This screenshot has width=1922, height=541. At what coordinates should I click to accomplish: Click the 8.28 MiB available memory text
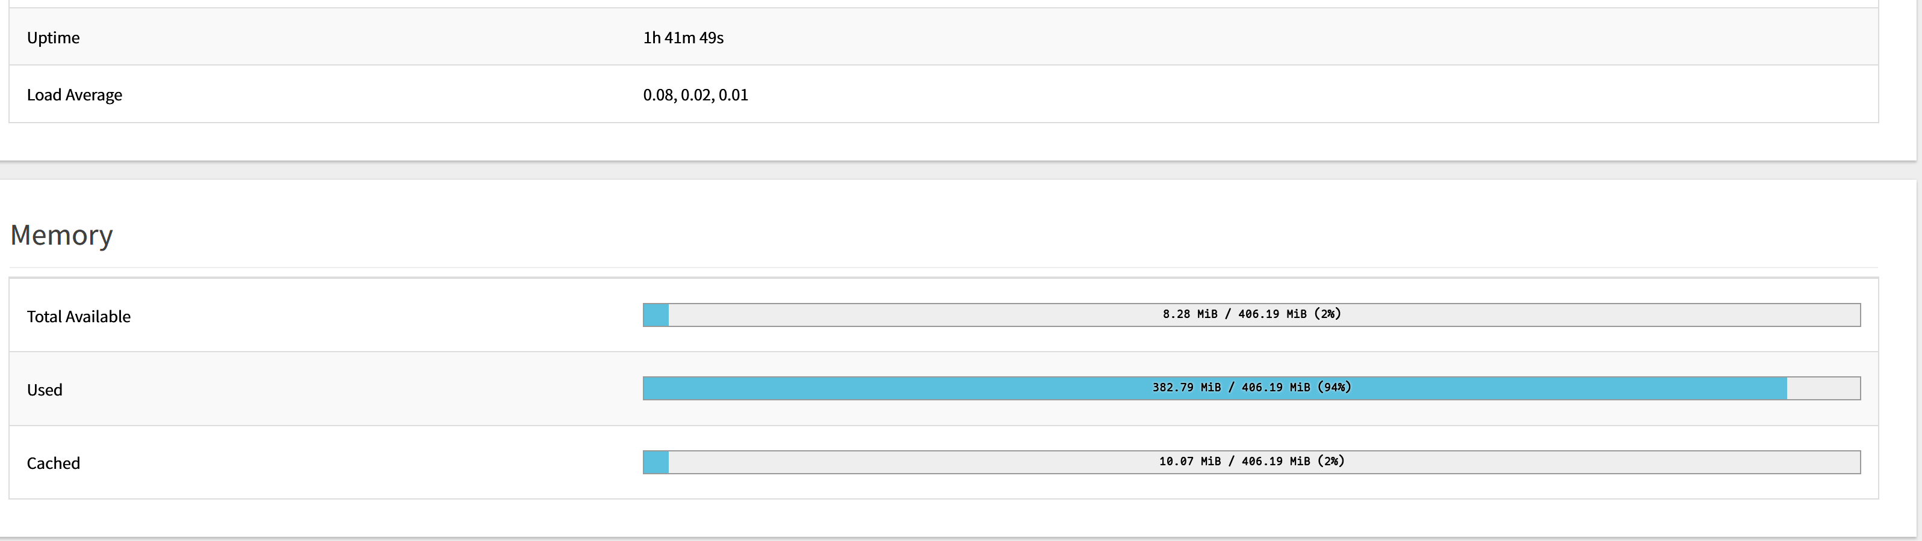click(x=1189, y=314)
